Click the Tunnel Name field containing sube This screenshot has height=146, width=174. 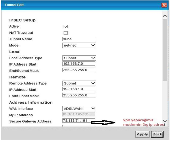click(x=79, y=39)
